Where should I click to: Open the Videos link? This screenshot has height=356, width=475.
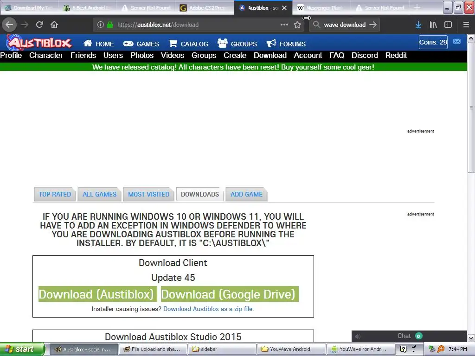pyautogui.click(x=173, y=56)
